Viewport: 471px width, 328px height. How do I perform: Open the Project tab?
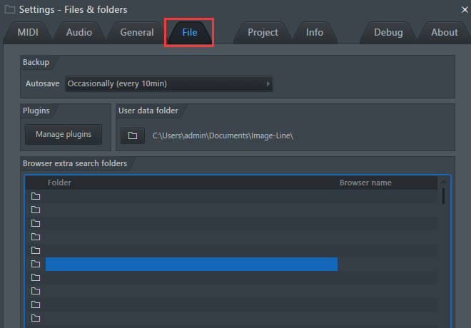(263, 32)
